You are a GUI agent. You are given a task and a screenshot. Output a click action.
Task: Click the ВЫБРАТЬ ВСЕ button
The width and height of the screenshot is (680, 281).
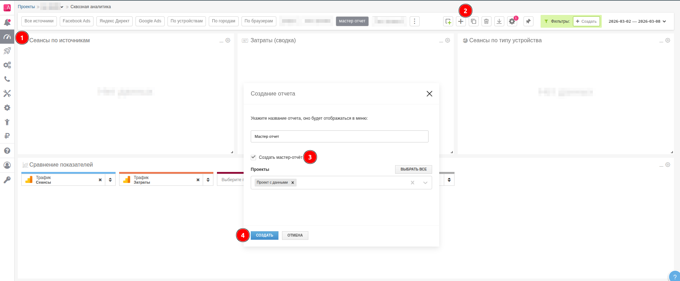[x=413, y=169]
